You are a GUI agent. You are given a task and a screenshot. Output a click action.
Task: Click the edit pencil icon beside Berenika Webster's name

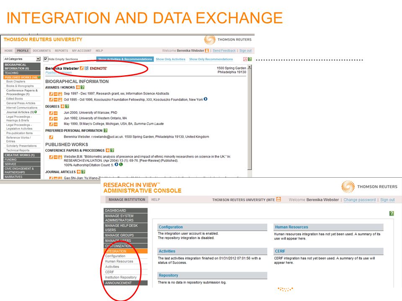[82, 68]
